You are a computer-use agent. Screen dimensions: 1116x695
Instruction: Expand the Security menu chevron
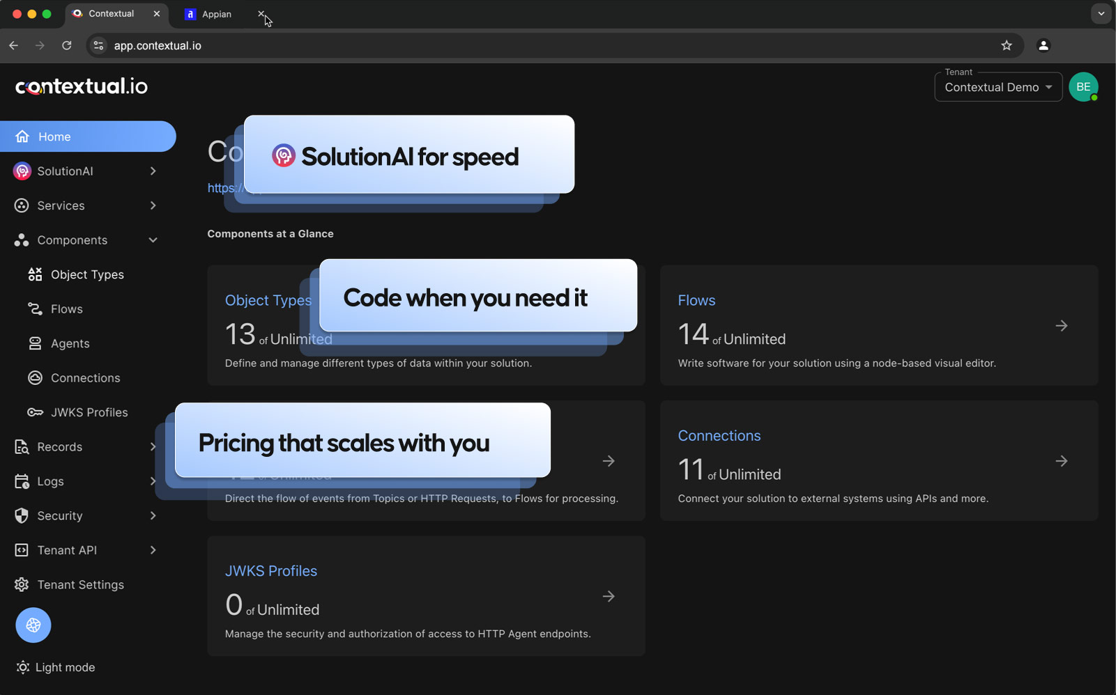coord(153,515)
